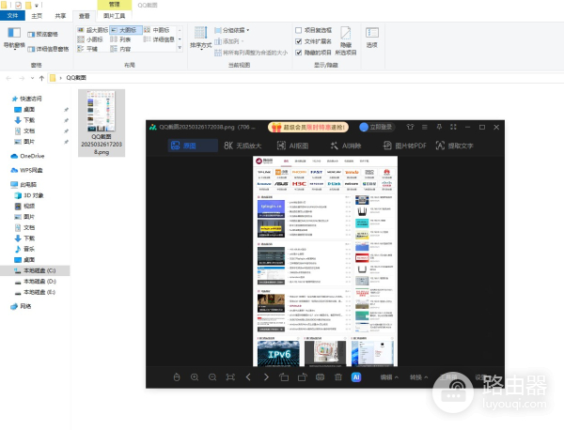Screen dimensions: 564x430
Task: Select 本地磁盘 (D:) drive
Action: (x=39, y=281)
